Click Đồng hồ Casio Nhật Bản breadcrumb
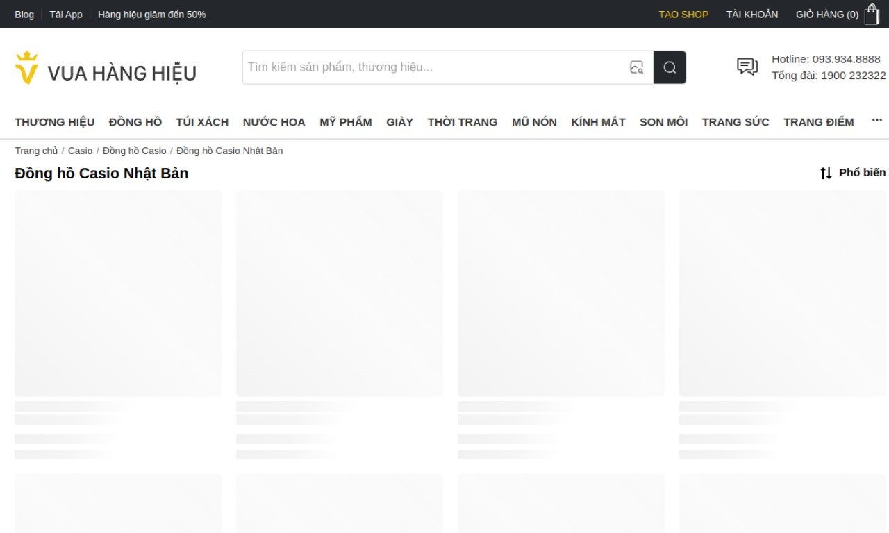 pyautogui.click(x=229, y=151)
